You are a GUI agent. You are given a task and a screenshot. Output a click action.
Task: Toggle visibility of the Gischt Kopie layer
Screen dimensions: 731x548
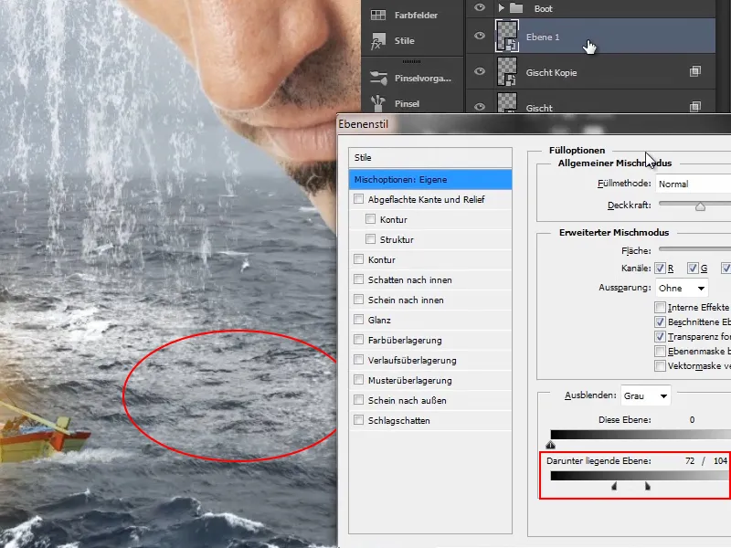479,71
